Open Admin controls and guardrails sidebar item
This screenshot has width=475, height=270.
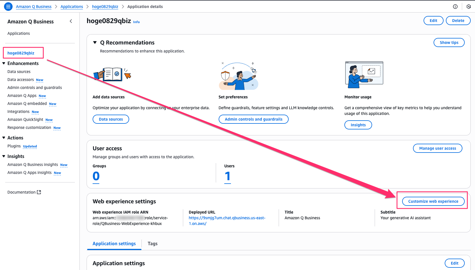pos(35,88)
